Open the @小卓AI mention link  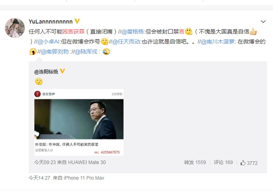[48, 42]
